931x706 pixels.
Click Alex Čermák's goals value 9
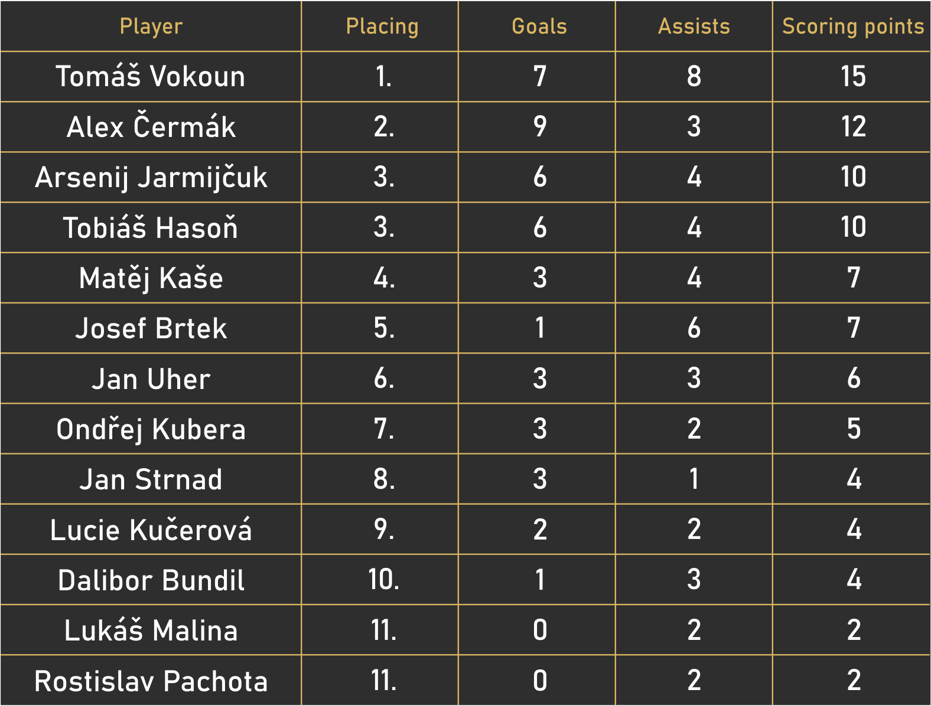click(539, 127)
